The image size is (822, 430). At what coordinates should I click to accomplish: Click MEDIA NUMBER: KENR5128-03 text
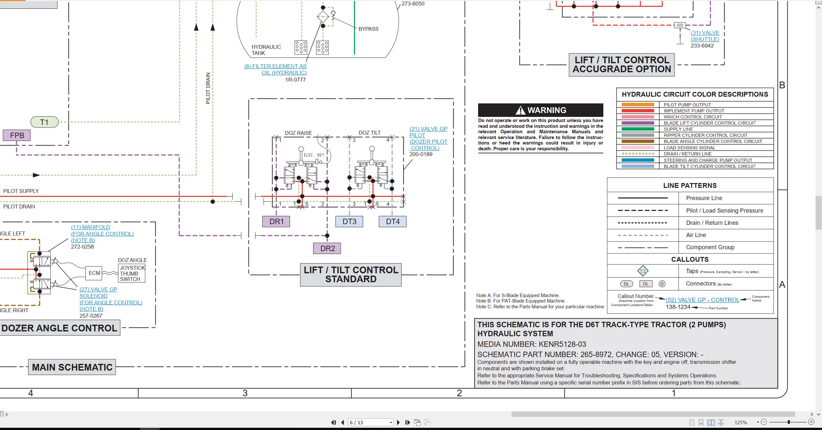(x=531, y=344)
